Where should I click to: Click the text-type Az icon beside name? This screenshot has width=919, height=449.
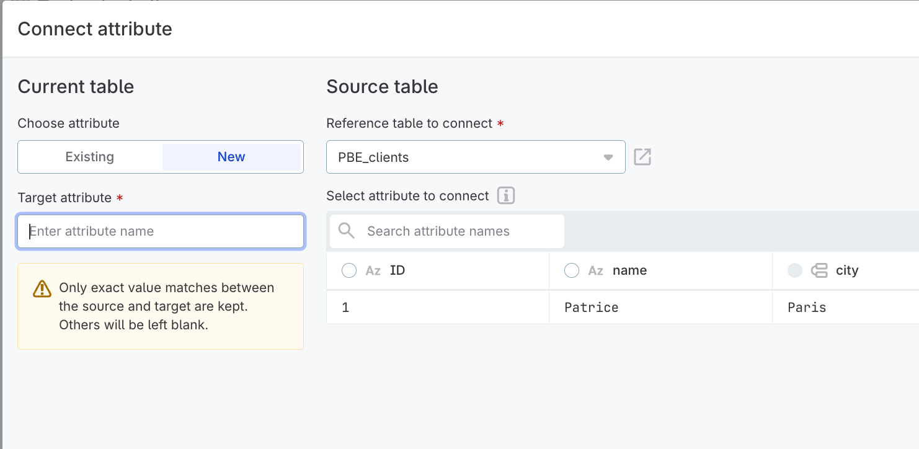click(595, 270)
